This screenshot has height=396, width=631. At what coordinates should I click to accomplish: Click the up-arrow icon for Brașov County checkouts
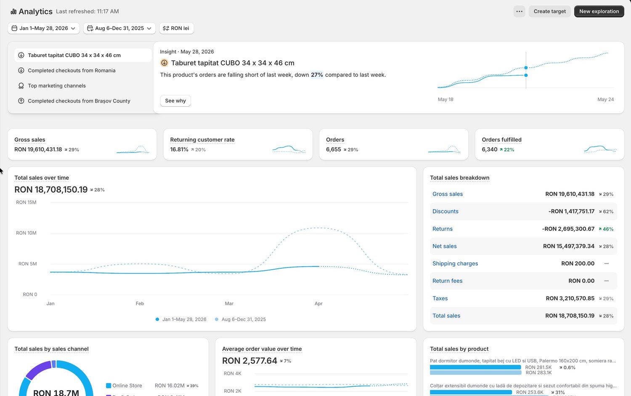21,101
